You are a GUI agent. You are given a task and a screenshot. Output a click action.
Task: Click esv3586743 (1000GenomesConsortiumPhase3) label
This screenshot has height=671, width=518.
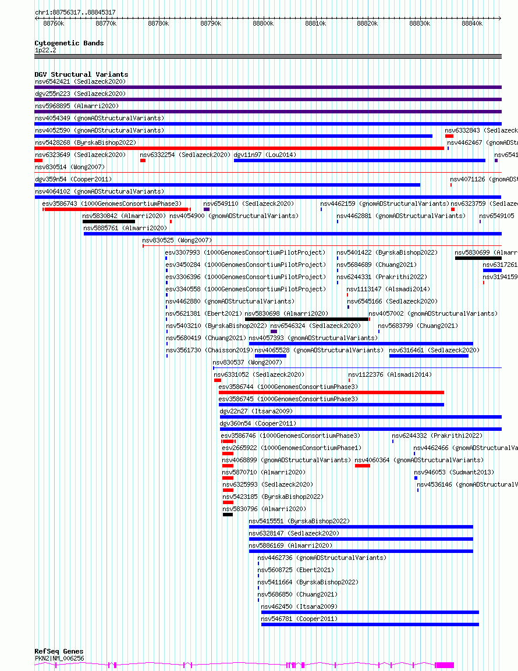coord(112,204)
